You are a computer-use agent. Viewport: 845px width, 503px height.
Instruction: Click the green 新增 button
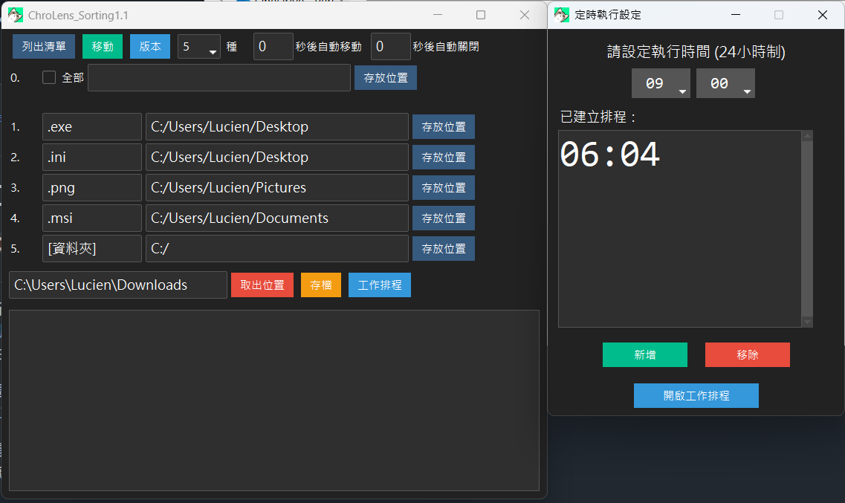[645, 354]
